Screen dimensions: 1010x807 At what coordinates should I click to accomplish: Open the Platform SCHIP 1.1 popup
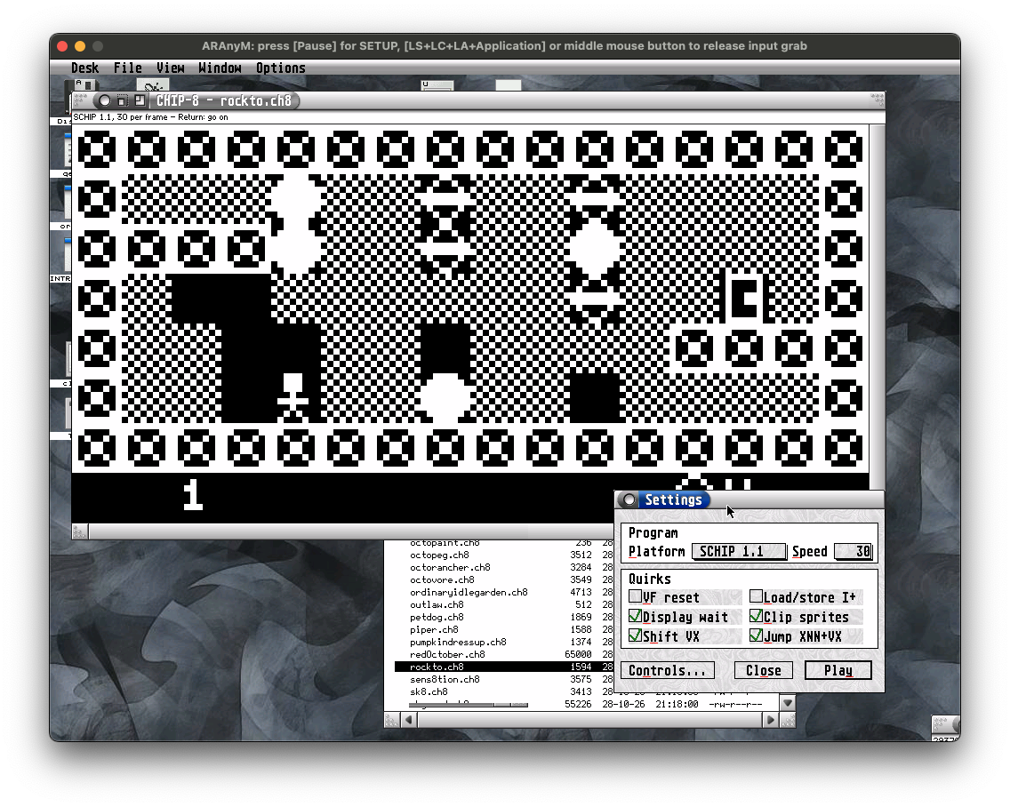(x=739, y=551)
